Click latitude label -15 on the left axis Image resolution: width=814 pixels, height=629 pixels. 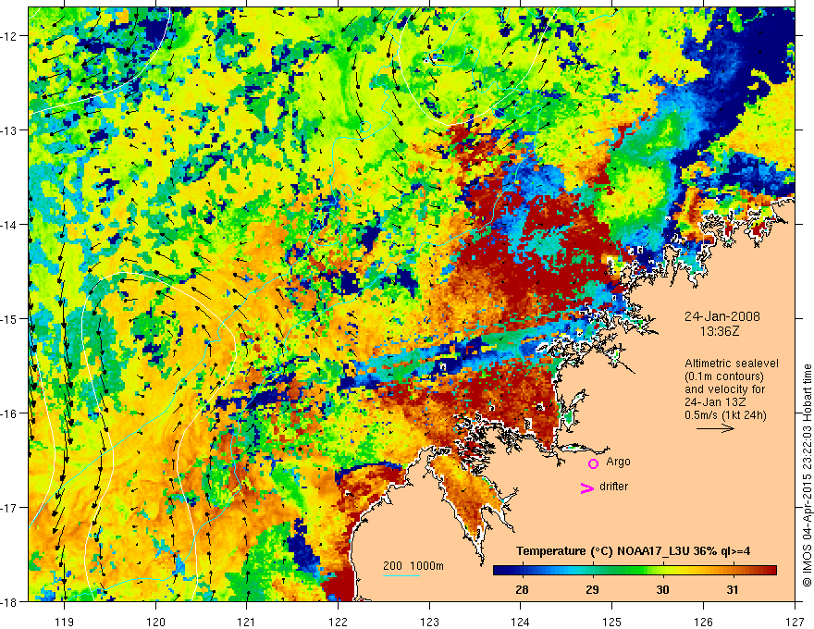[x=9, y=319]
